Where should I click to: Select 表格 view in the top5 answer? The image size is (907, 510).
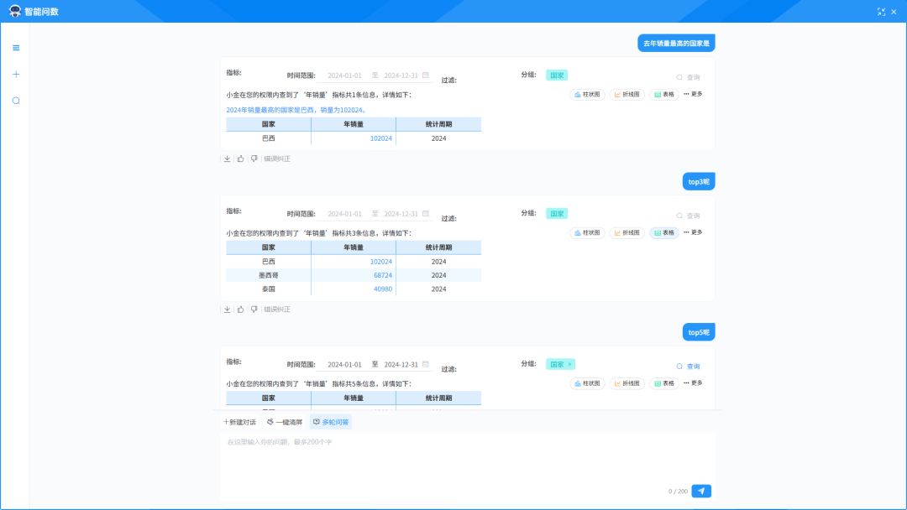(663, 383)
